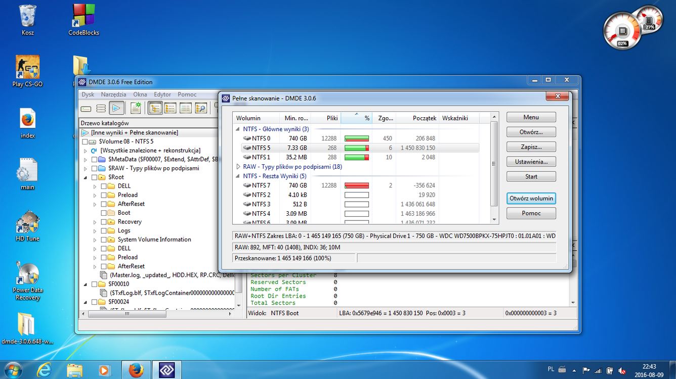Check the Logs folder checkbox
Viewport: 676px width, 379px height.
104,230
